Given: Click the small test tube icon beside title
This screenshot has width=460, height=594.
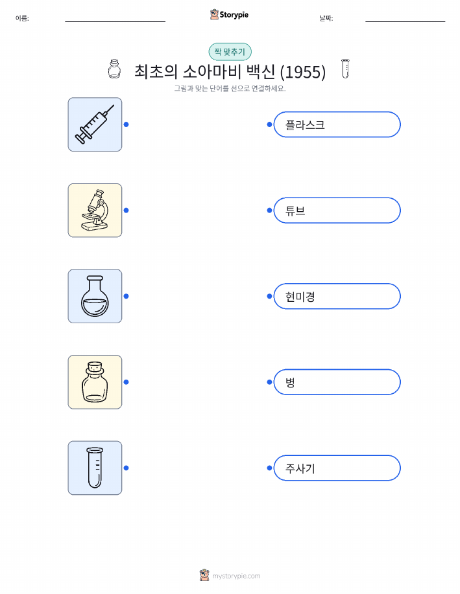Looking at the screenshot, I should pyautogui.click(x=345, y=69).
